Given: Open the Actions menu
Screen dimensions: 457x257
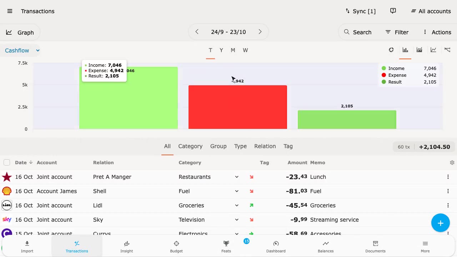Looking at the screenshot, I should click(x=437, y=32).
